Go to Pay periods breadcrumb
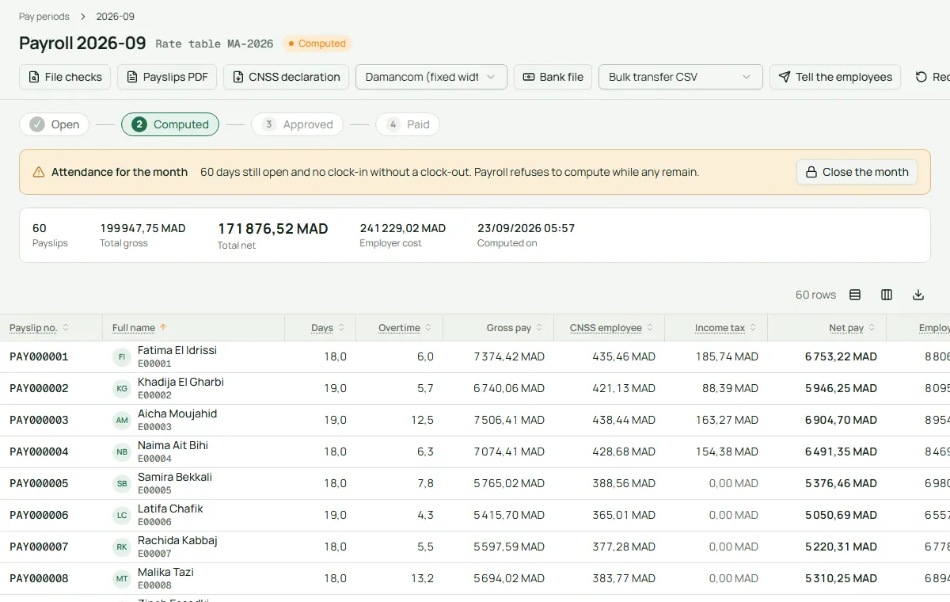 (x=44, y=17)
